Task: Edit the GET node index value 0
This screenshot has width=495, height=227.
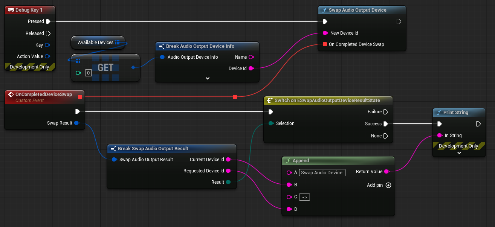Action: (88, 73)
